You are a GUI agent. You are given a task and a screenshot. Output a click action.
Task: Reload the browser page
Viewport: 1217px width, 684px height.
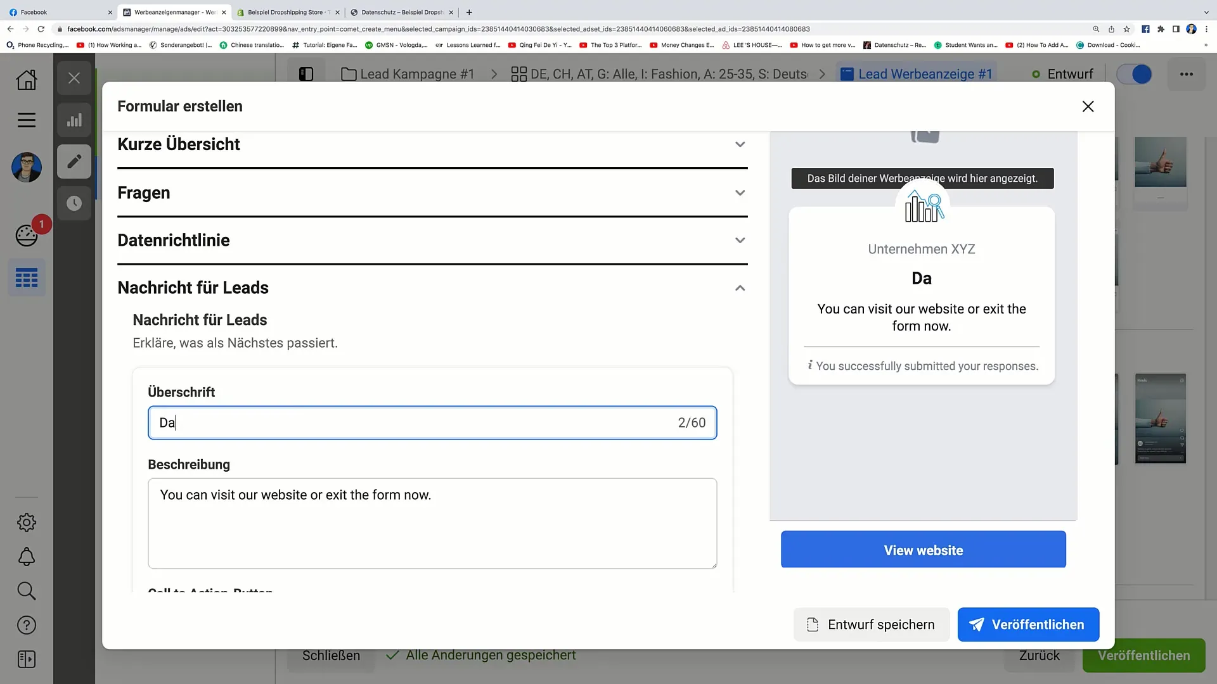point(41,29)
